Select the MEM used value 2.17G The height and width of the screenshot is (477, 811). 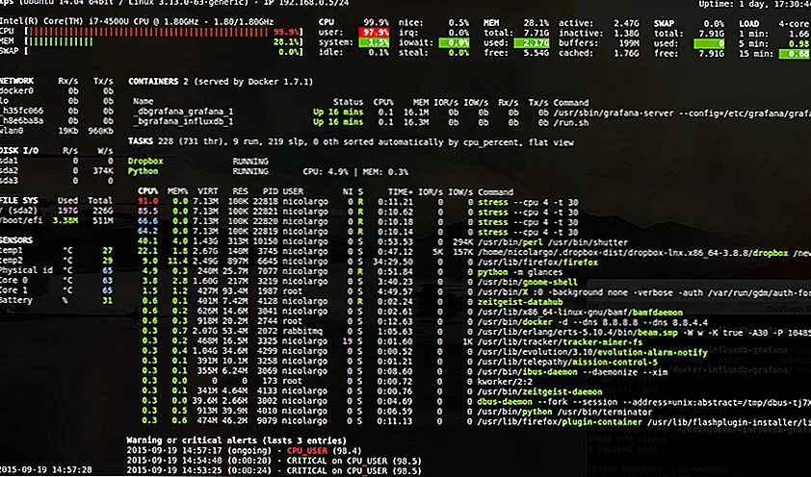pos(531,42)
